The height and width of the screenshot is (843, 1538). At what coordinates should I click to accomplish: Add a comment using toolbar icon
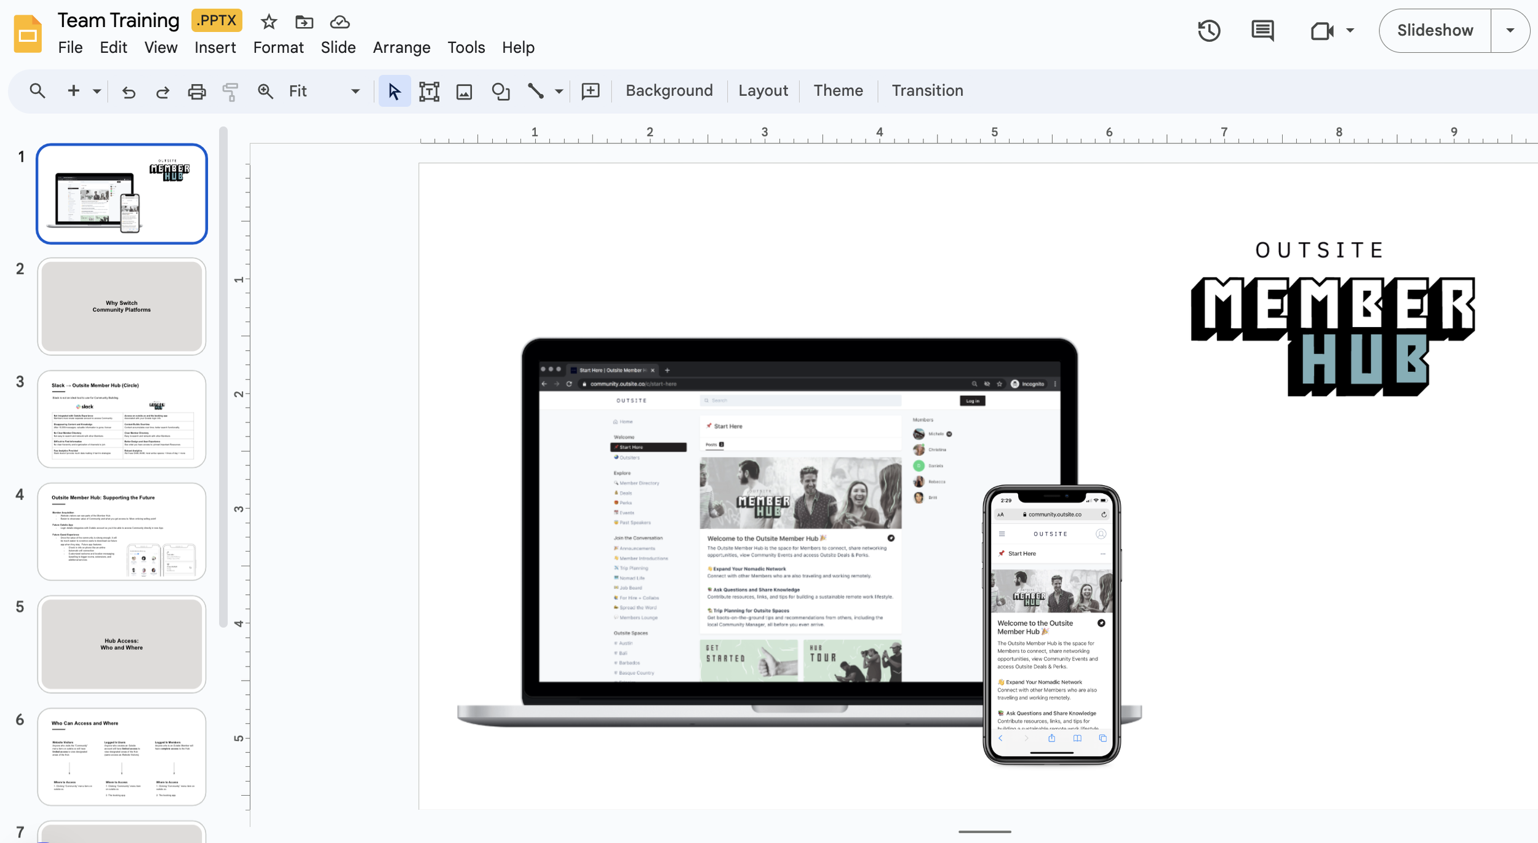(x=591, y=91)
